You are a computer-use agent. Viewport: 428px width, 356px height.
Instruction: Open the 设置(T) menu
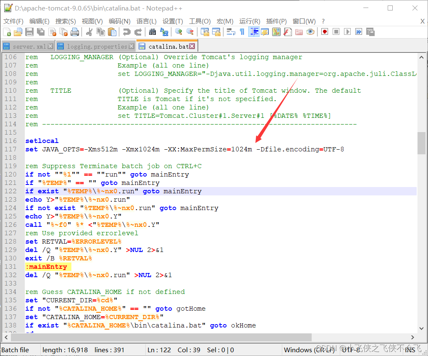tap(173, 21)
